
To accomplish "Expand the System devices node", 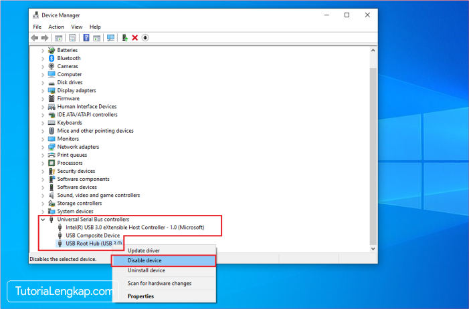I will click(43, 212).
